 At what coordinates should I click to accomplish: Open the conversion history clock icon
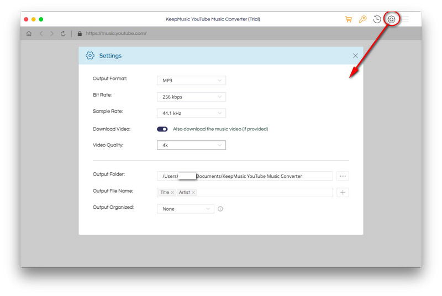pyautogui.click(x=377, y=19)
